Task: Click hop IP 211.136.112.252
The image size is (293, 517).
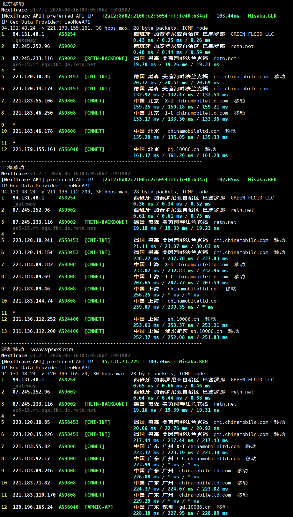Action: [34, 319]
